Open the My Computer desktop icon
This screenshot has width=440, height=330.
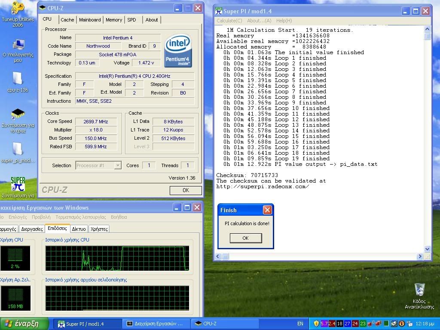18,45
